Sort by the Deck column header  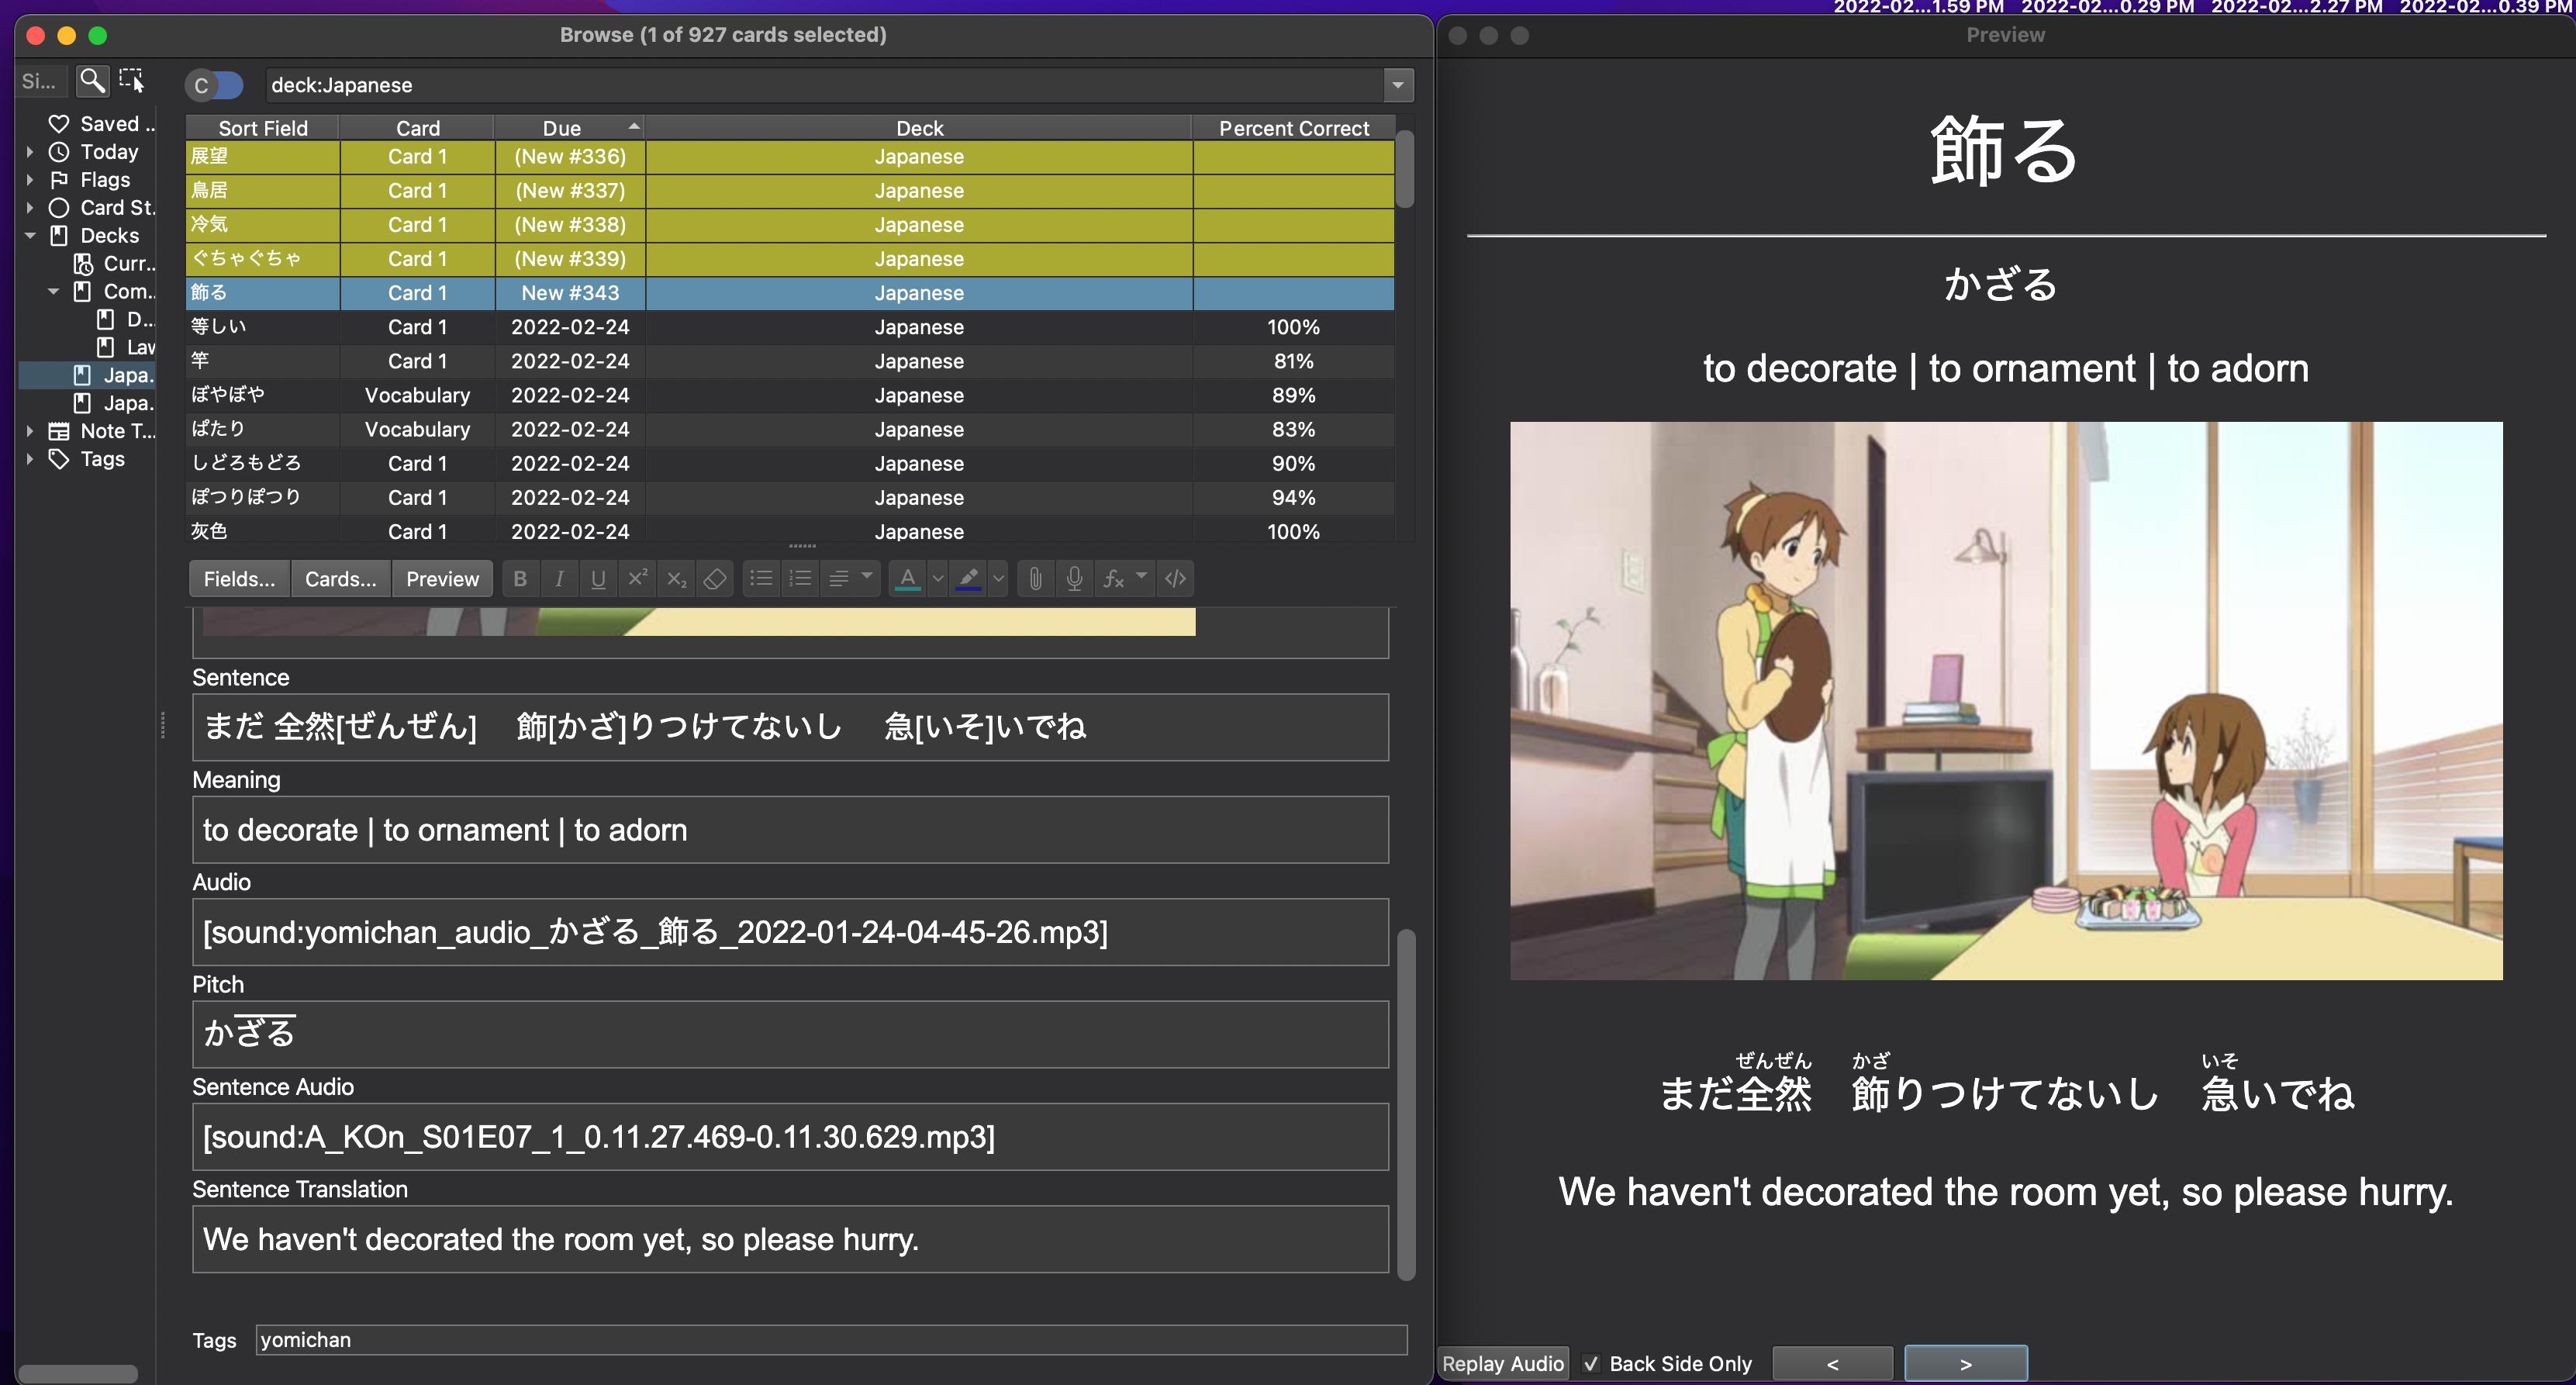click(x=919, y=128)
